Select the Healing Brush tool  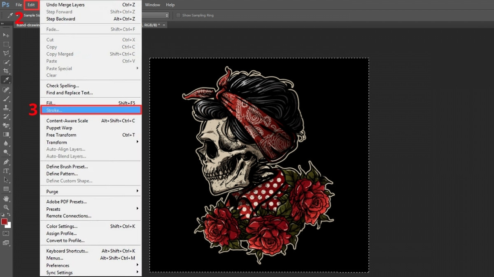(x=6, y=89)
